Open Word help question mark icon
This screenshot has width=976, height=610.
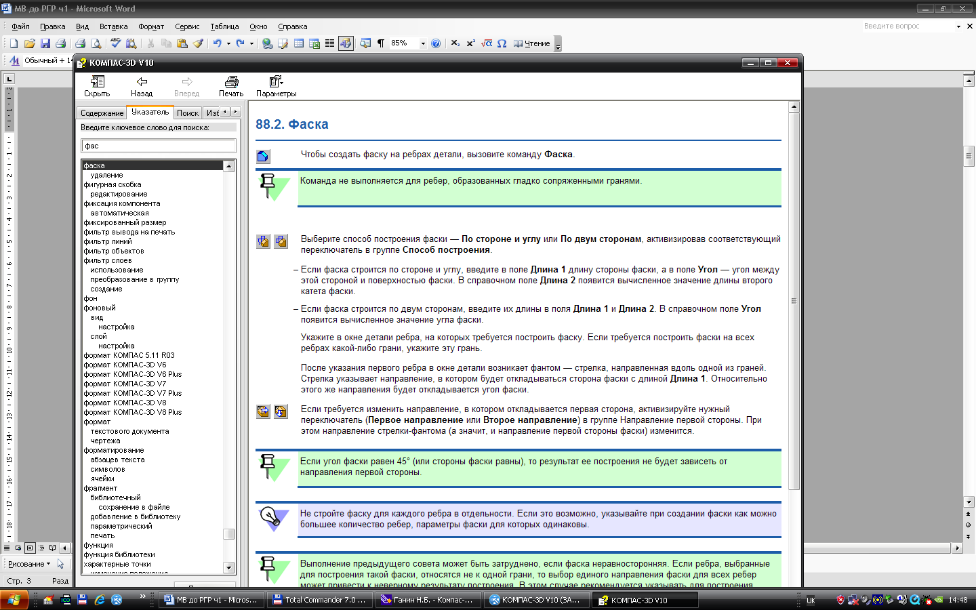pos(436,43)
